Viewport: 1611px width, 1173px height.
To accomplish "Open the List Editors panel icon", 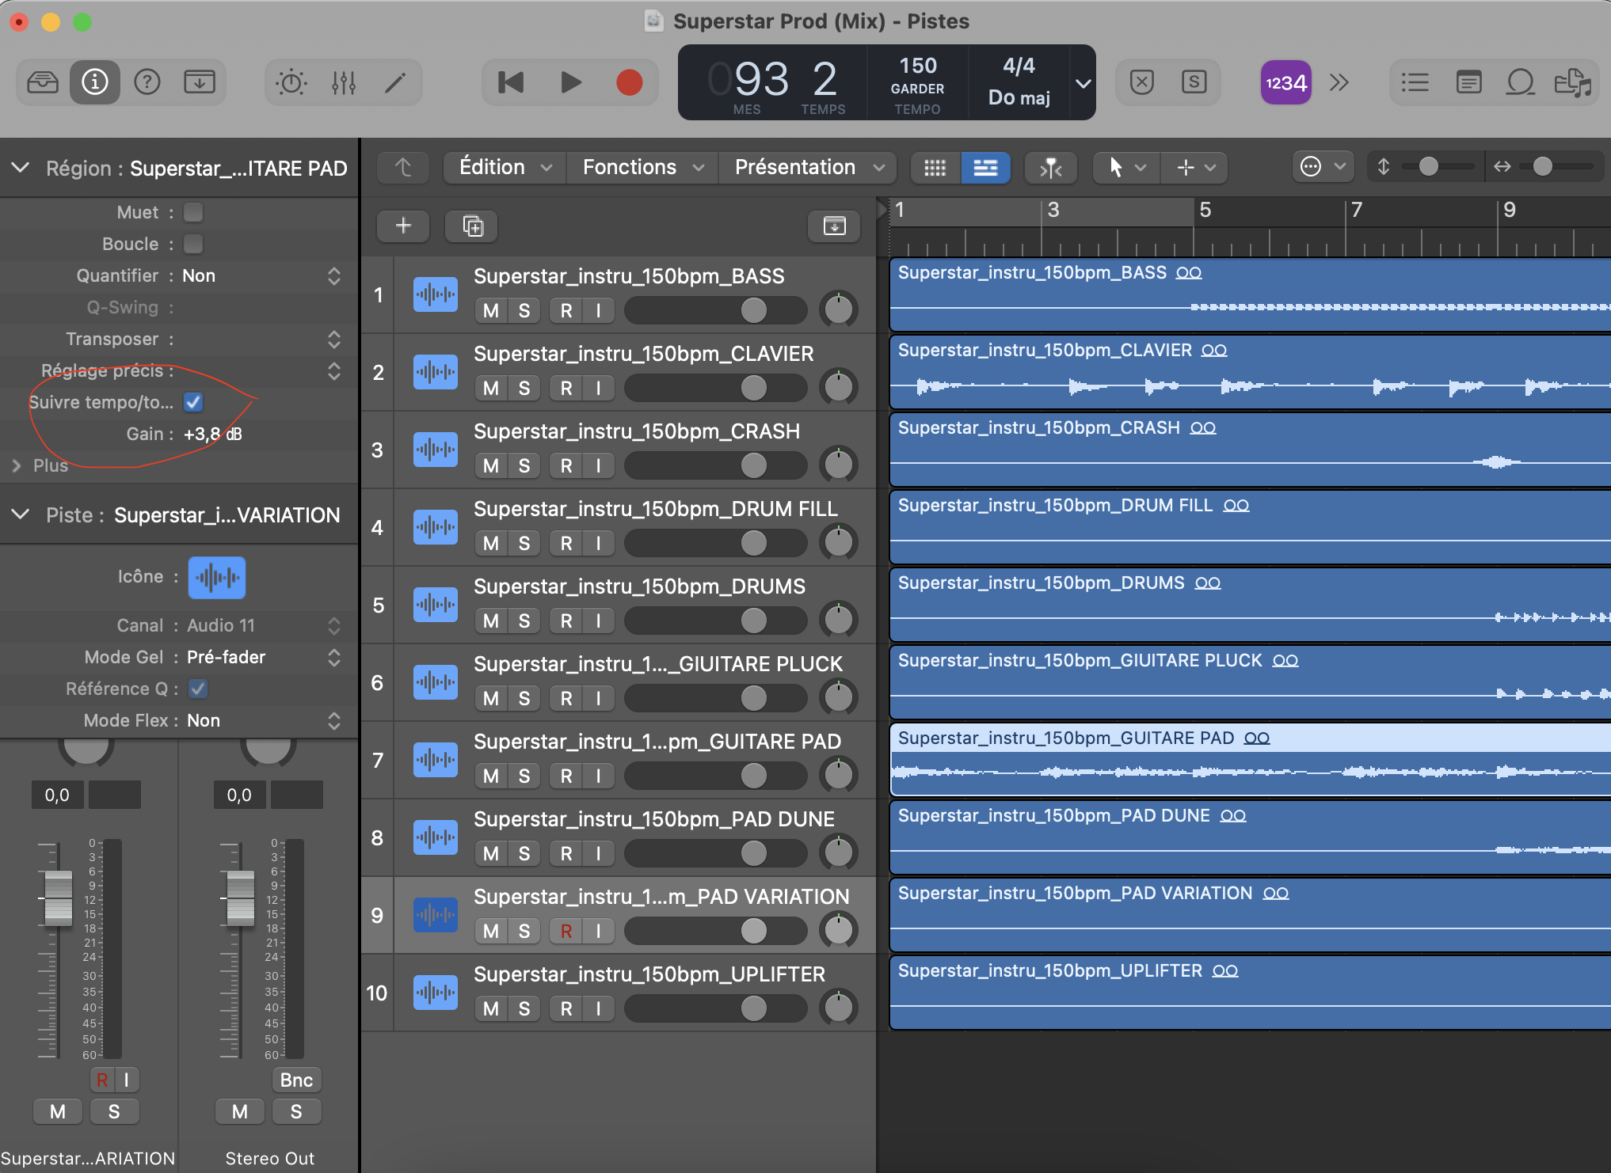I will click(1415, 82).
